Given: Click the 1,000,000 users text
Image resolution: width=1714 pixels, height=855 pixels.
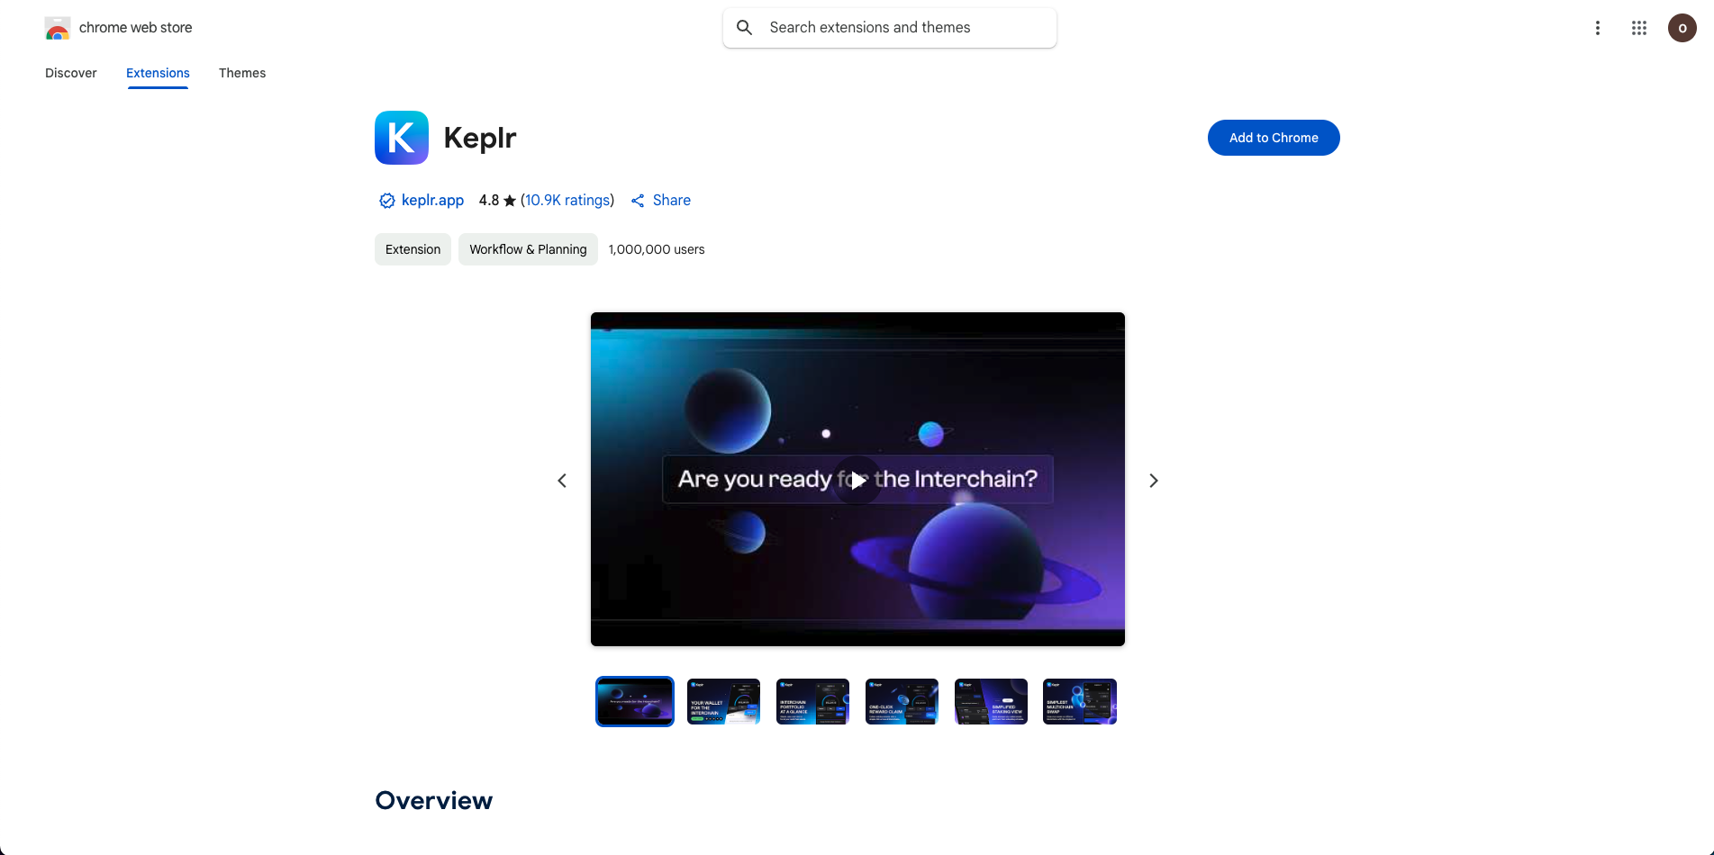Looking at the screenshot, I should point(657,249).
